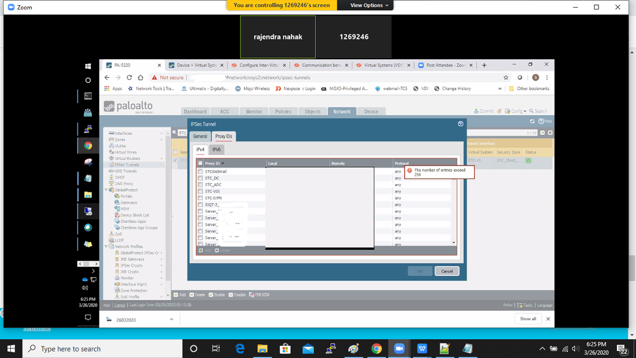Bookmark this page with star icon

tap(506, 78)
